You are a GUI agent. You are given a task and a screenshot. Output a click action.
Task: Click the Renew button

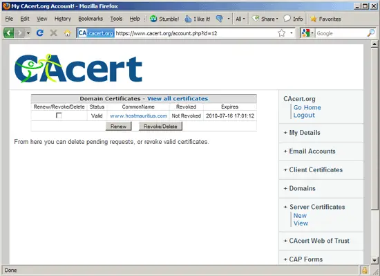[118, 126]
